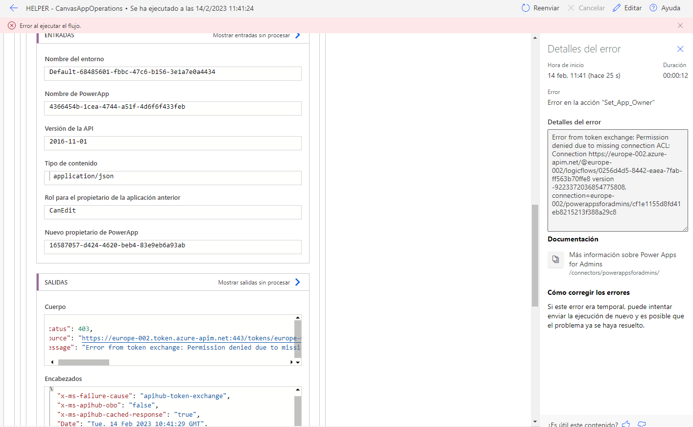Click the CanEdit role field
This screenshot has width=693, height=427.
click(x=173, y=212)
